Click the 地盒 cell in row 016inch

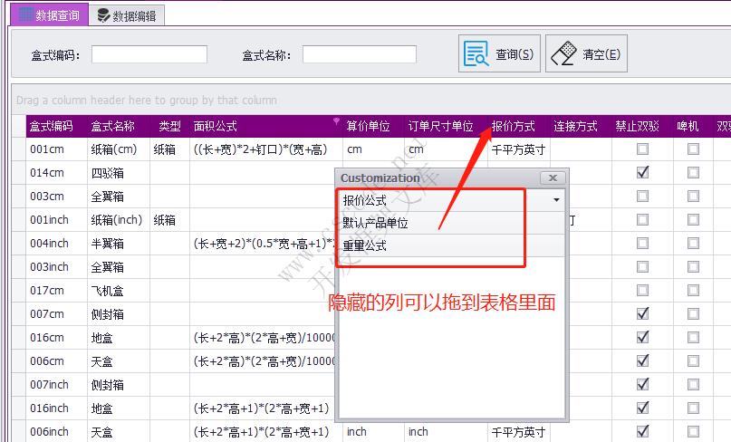point(119,408)
